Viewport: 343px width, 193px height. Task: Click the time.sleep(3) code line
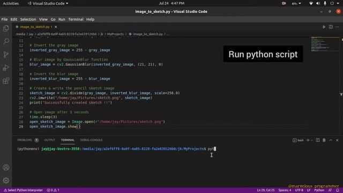[43, 117]
